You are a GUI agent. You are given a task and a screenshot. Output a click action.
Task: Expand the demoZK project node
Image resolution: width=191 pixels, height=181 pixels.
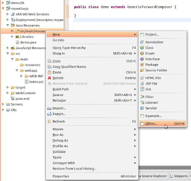[x=3, y=3]
